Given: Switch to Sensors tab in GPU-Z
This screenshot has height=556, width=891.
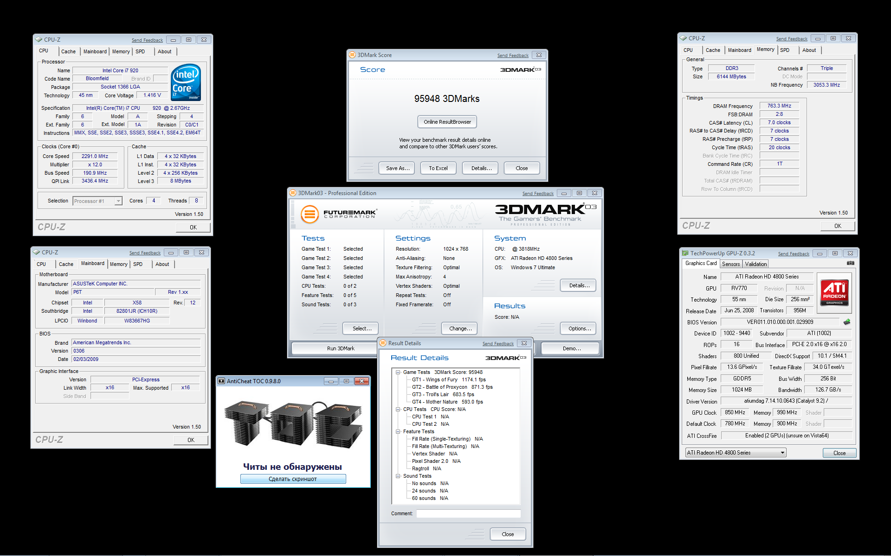Looking at the screenshot, I should point(731,264).
